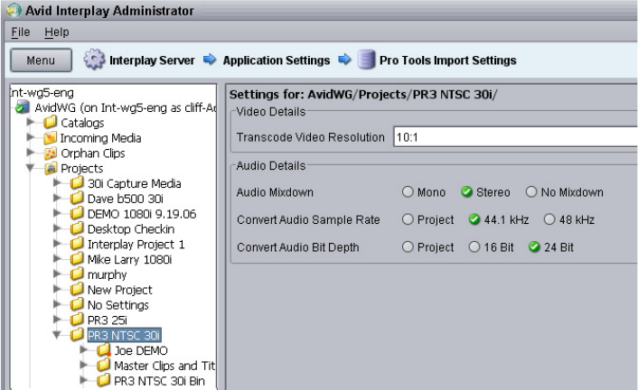Click the No Settings folder icon

click(77, 304)
